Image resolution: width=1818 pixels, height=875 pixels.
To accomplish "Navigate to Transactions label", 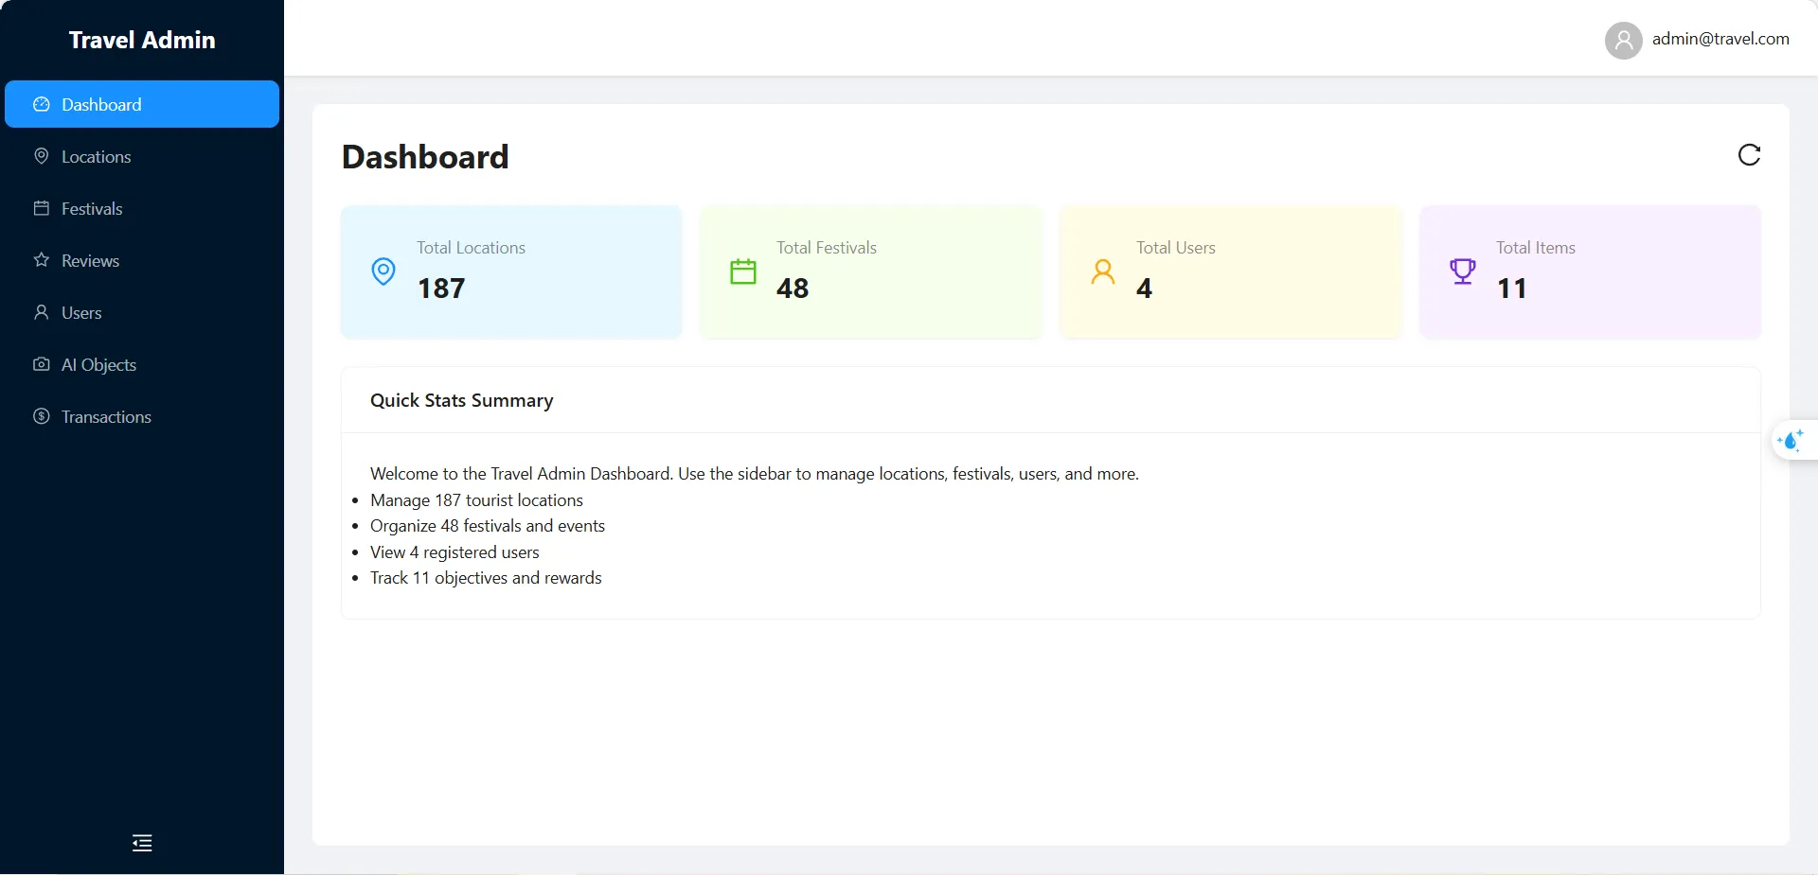I will [106, 417].
